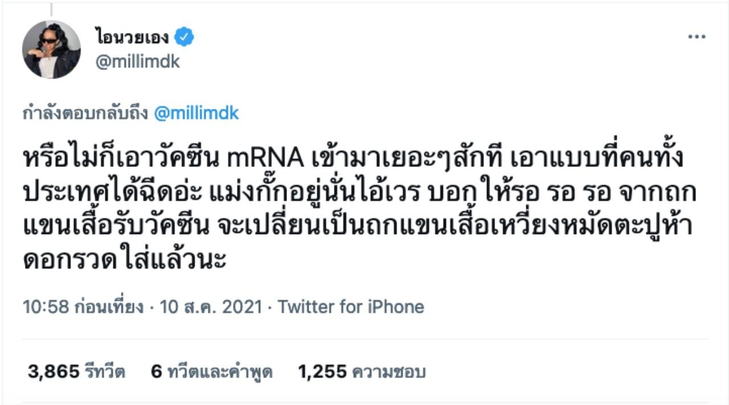The image size is (729, 405).
Task: Open the ไอนวยเอง profile avatar
Action: coord(51,50)
